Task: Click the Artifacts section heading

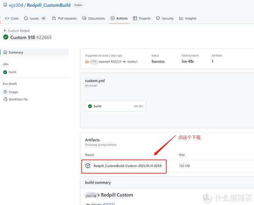Action: click(92, 140)
